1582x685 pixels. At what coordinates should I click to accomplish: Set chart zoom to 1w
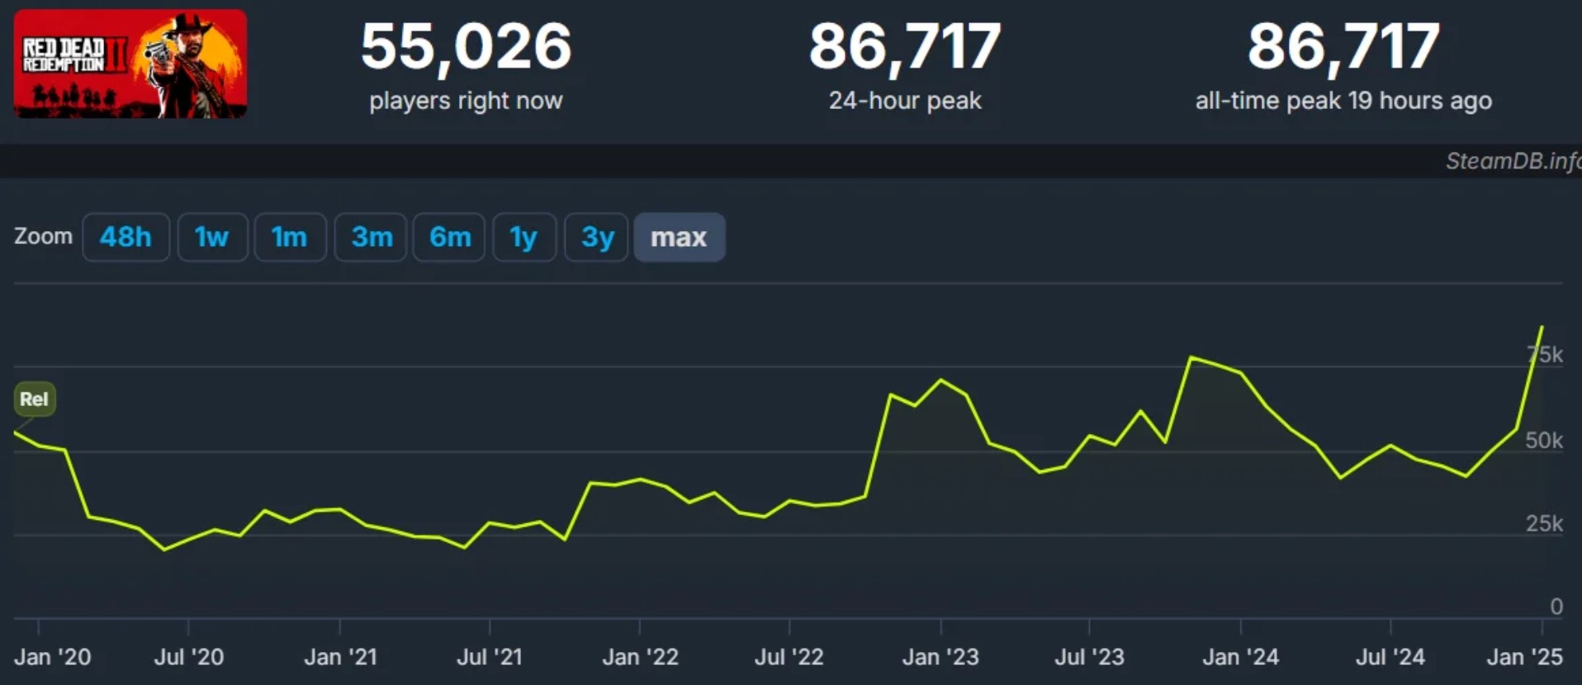212,238
